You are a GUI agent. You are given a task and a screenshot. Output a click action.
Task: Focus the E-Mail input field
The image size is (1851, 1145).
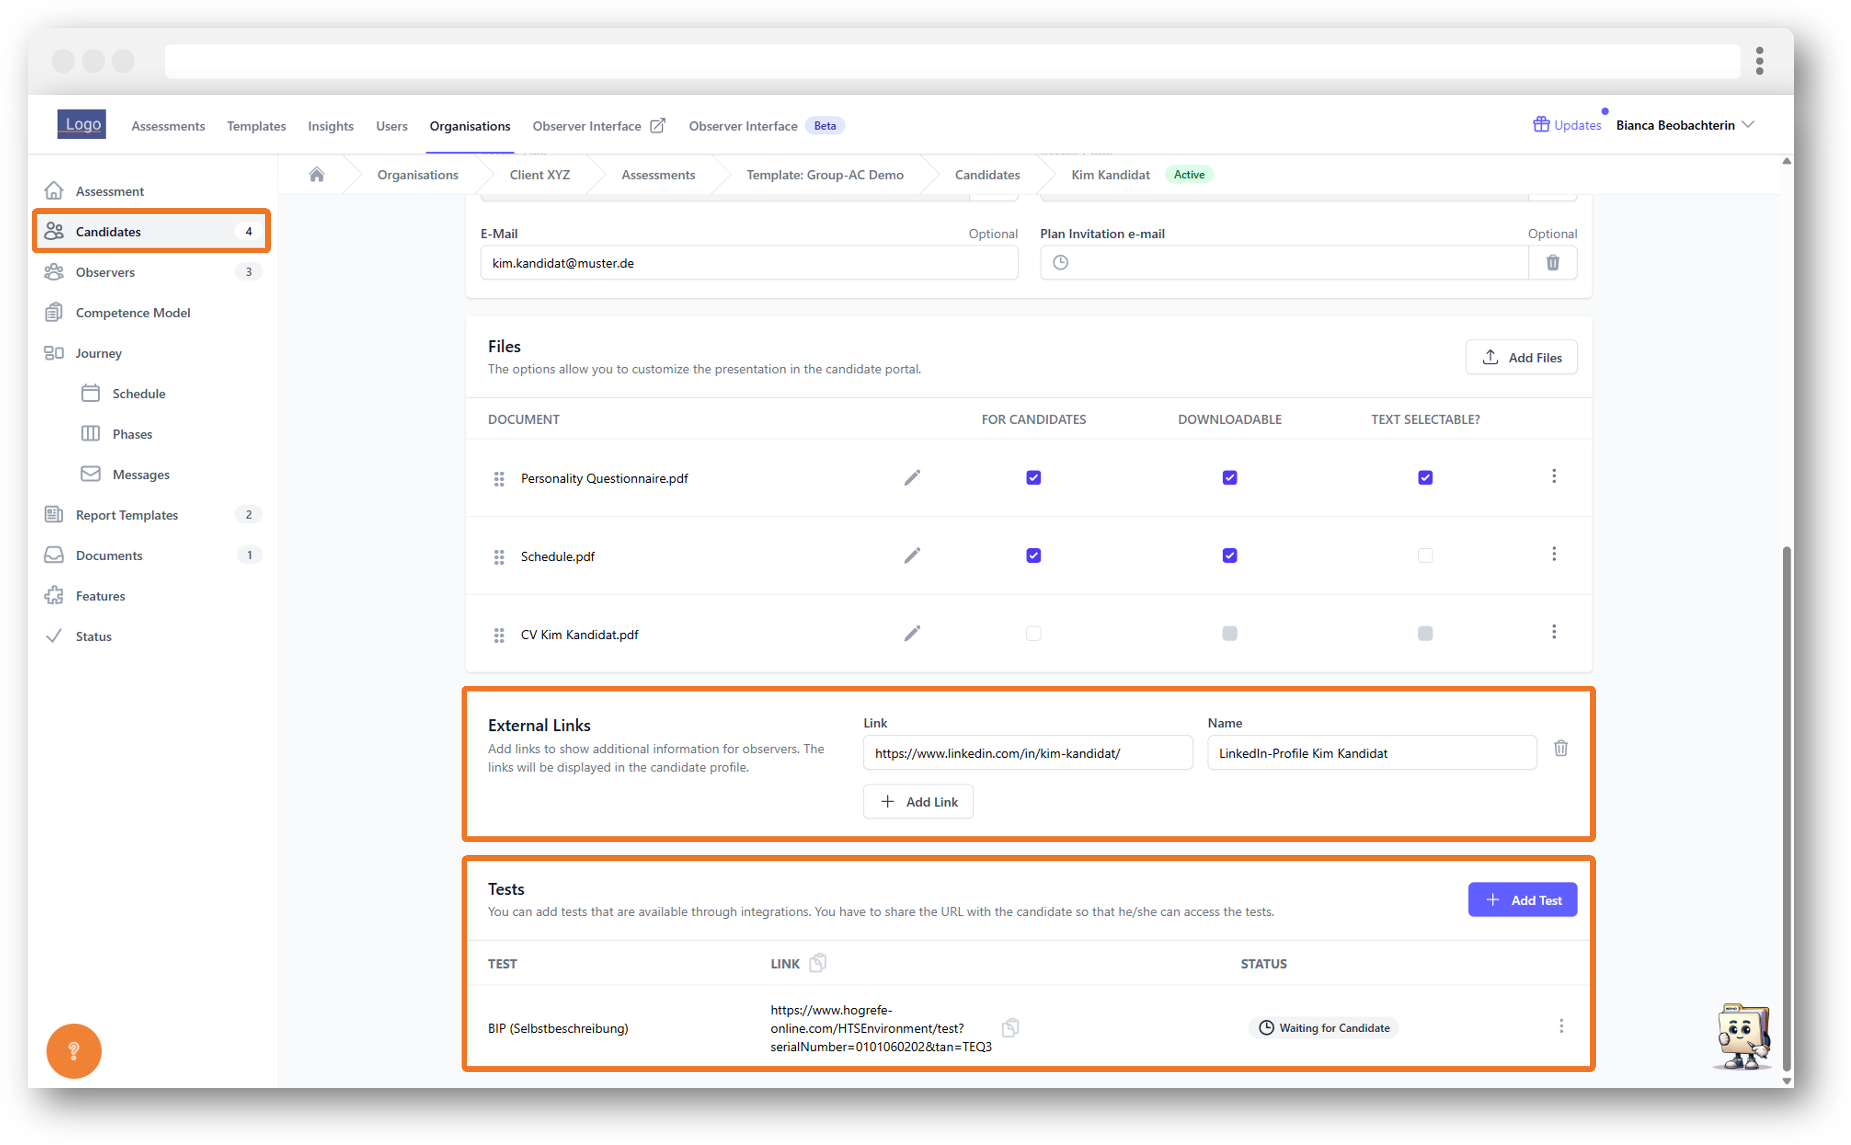[x=749, y=263]
